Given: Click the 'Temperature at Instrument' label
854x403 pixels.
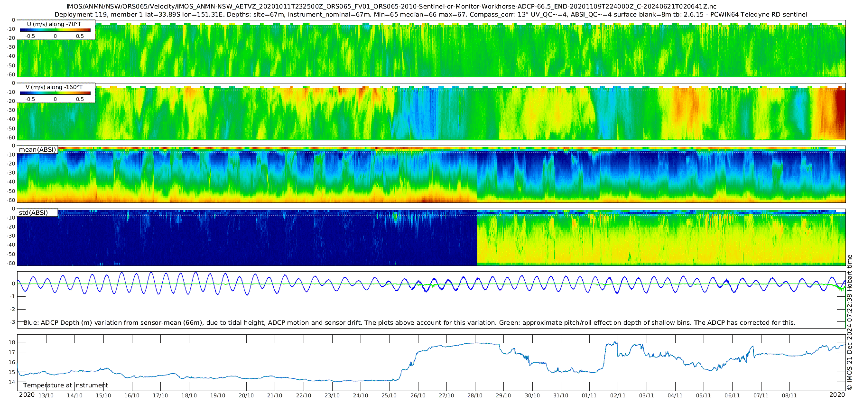Looking at the screenshot, I should coord(65,385).
